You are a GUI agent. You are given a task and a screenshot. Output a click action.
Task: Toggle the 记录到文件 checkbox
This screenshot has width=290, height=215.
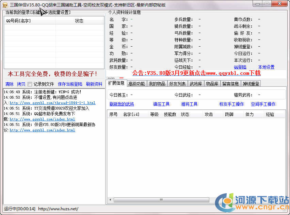click(x=30, y=84)
